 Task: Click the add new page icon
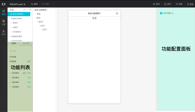tap(24, 9)
